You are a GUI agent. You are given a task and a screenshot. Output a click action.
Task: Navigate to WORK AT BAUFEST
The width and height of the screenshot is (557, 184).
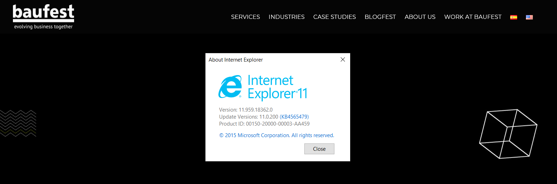[473, 17]
